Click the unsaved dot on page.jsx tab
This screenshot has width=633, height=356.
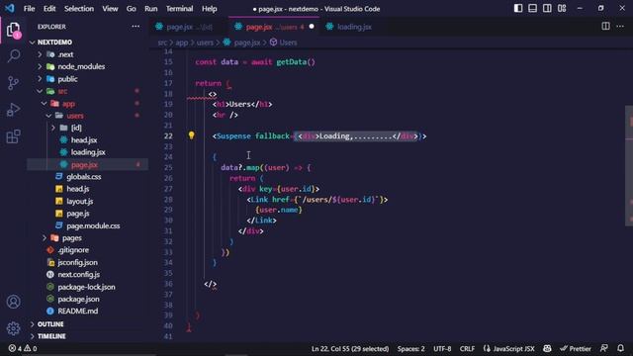(312, 27)
